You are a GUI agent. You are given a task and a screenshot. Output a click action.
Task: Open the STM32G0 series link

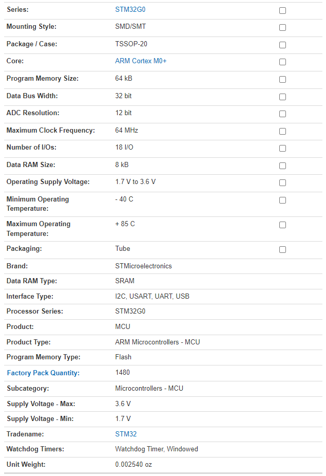[130, 10]
